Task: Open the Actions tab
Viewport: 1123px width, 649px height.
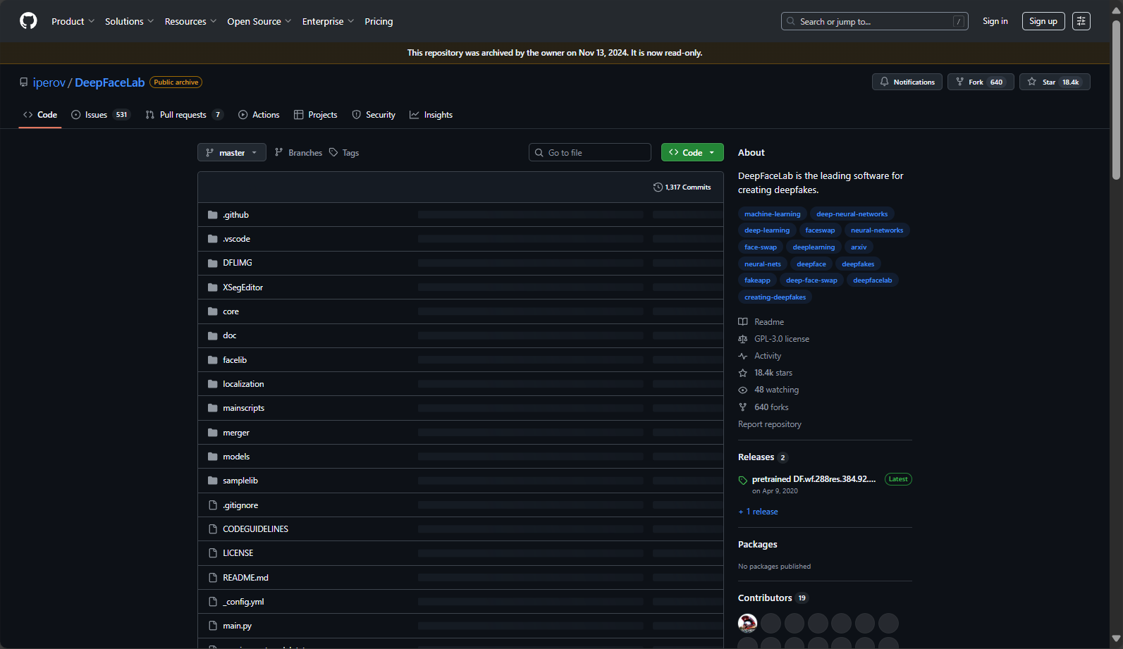Action: 259,115
